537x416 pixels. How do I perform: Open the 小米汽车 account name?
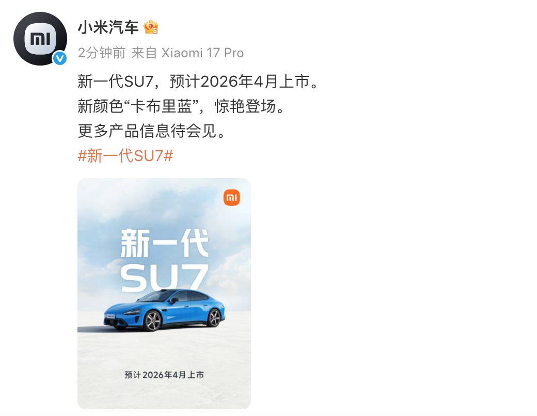(108, 27)
